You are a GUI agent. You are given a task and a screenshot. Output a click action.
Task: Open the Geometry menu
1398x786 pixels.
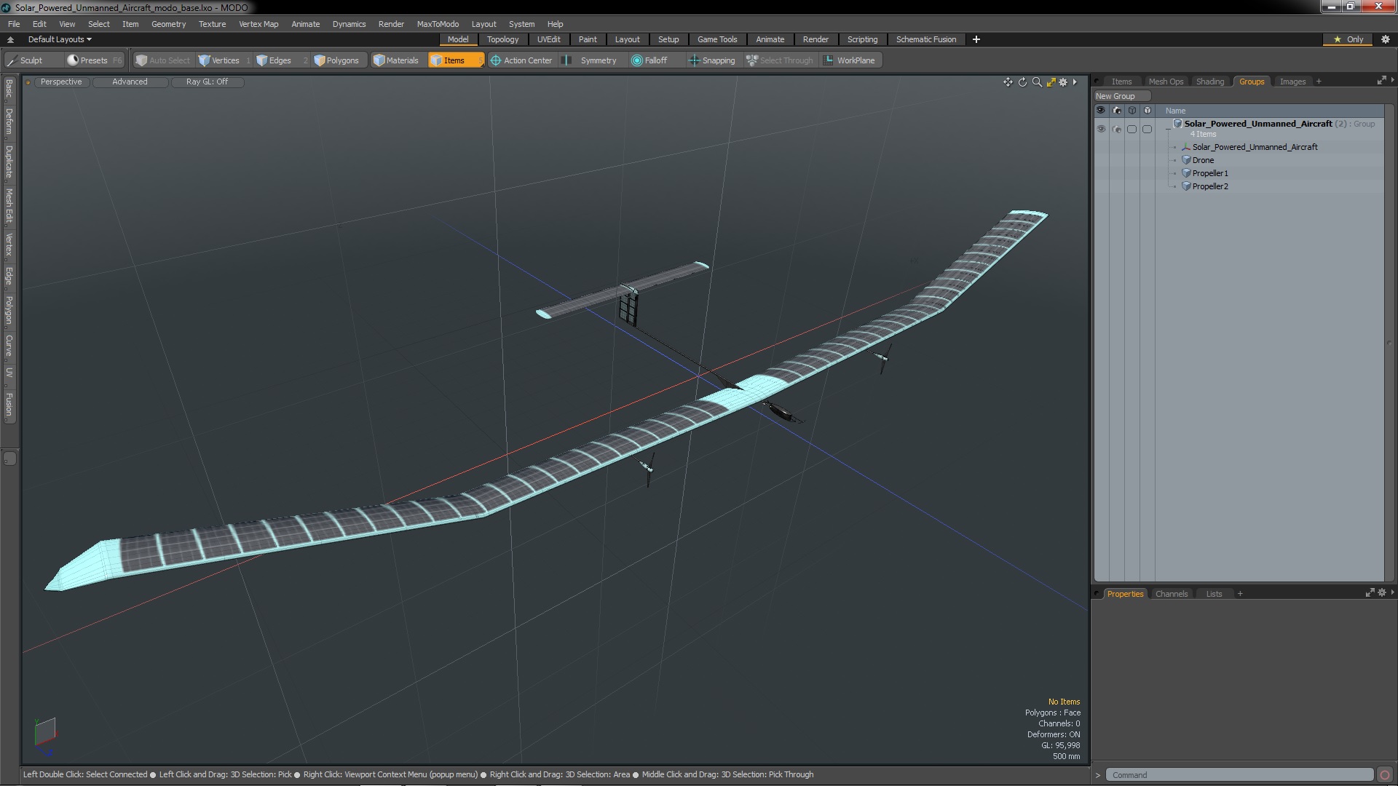tap(168, 24)
